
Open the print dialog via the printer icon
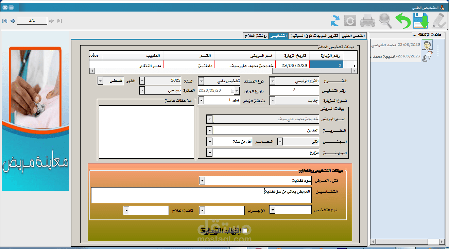(x=367, y=20)
